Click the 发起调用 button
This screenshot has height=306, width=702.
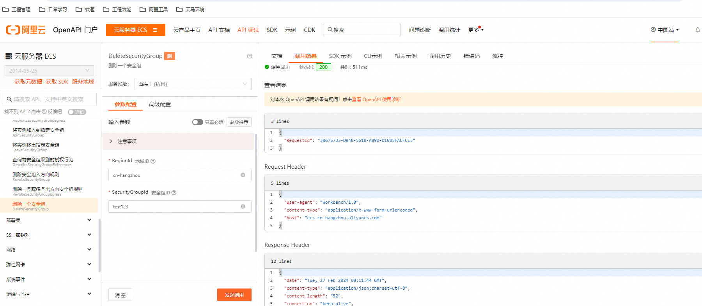234,295
